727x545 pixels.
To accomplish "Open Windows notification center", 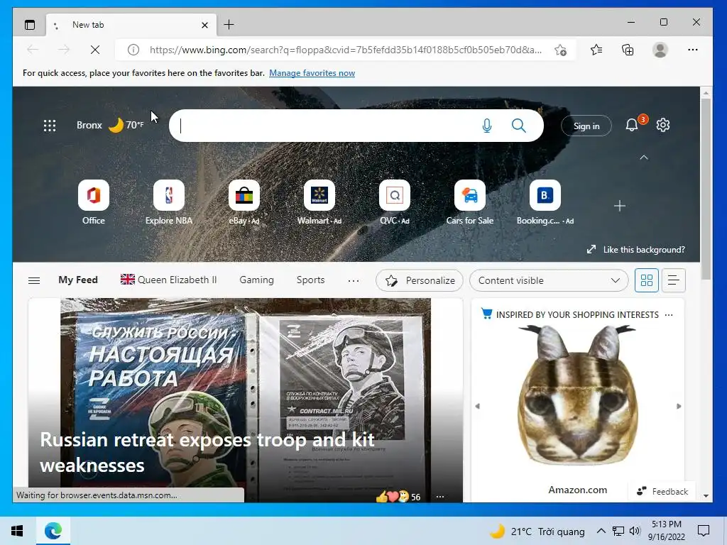I will 704,531.
